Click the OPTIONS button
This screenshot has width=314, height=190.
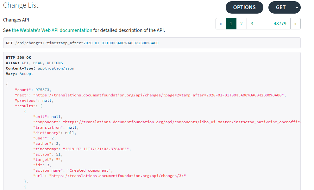[x=244, y=7]
